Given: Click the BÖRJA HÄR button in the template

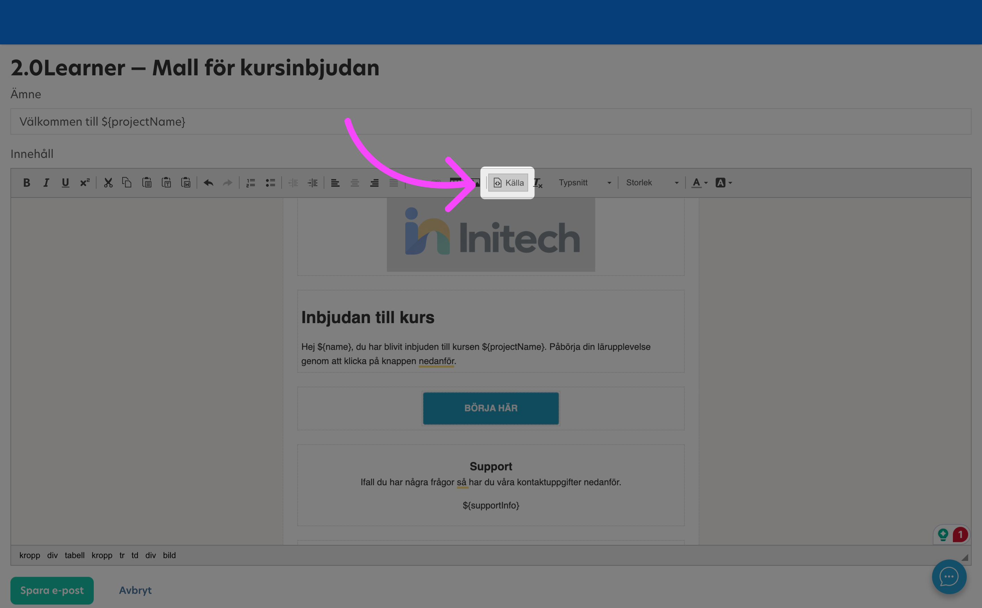Looking at the screenshot, I should click(x=491, y=408).
